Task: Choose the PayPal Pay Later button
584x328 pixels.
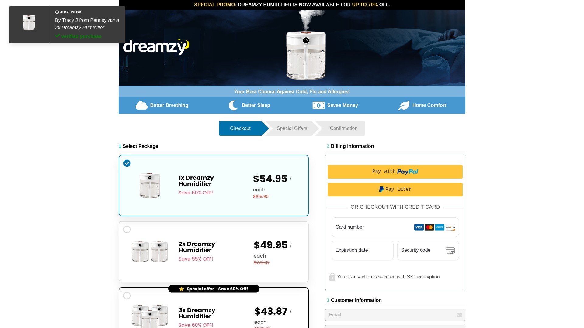Action: 395,190
